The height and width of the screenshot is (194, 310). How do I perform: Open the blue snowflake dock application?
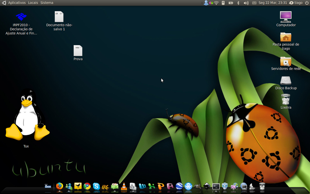click(x=188, y=186)
